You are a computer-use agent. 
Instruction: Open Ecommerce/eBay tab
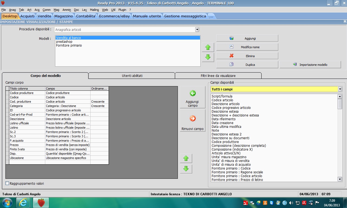(114, 16)
